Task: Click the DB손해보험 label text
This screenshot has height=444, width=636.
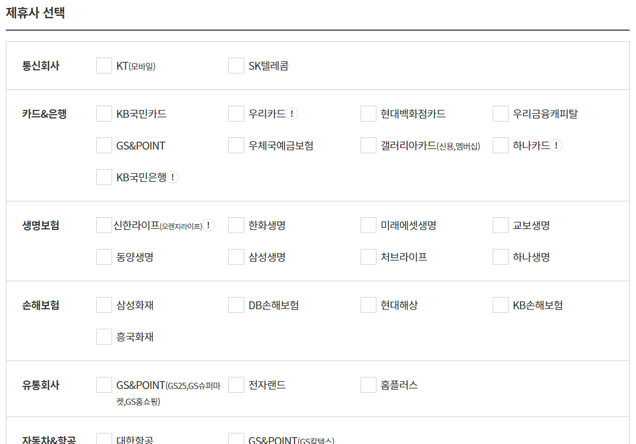Action: [274, 305]
